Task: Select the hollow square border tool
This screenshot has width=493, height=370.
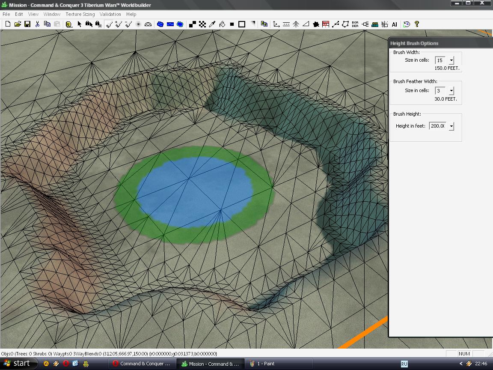Action: [x=241, y=24]
